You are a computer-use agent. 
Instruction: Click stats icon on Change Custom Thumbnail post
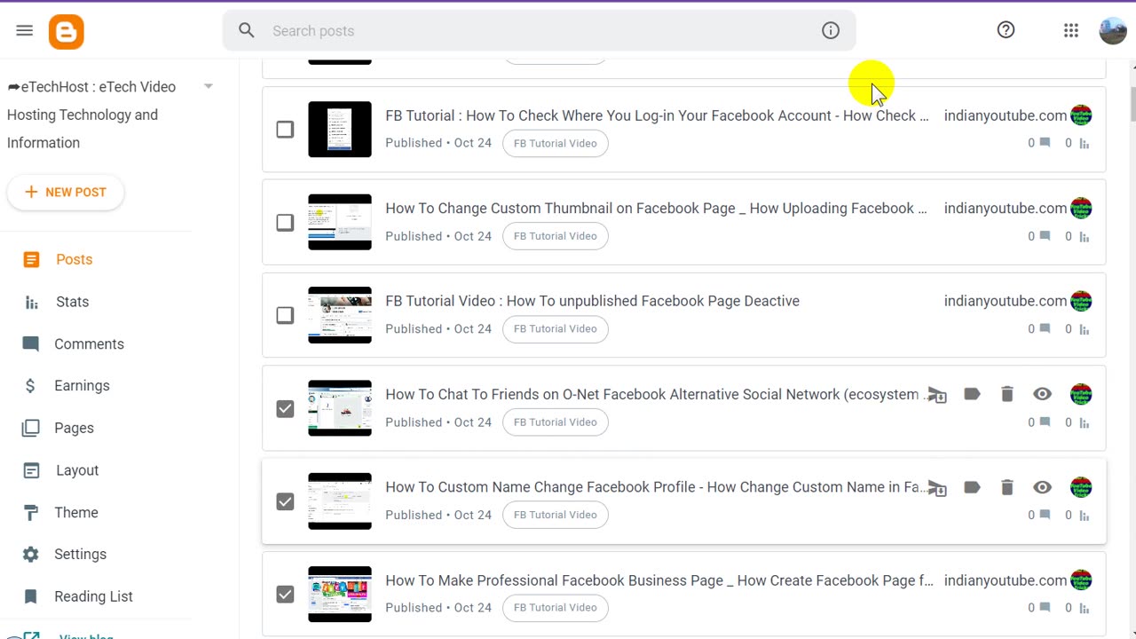click(1084, 236)
